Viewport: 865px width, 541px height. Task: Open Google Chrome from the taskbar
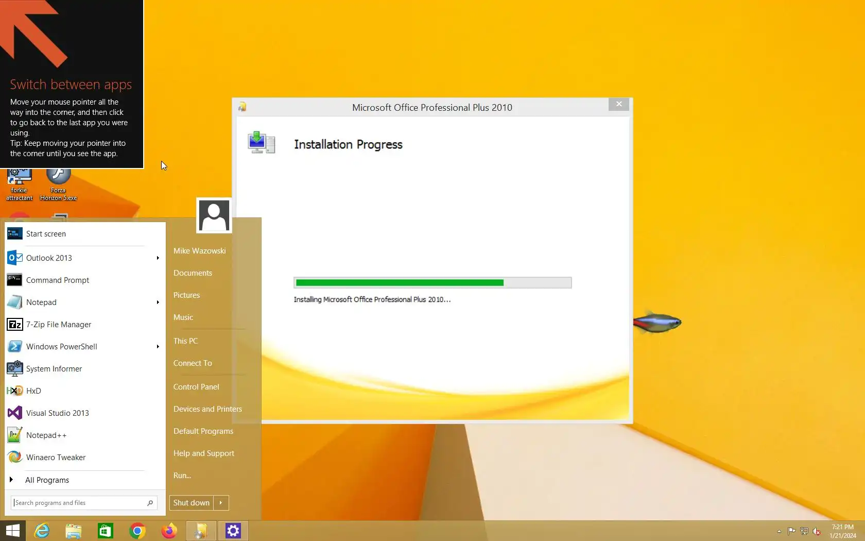pyautogui.click(x=137, y=531)
